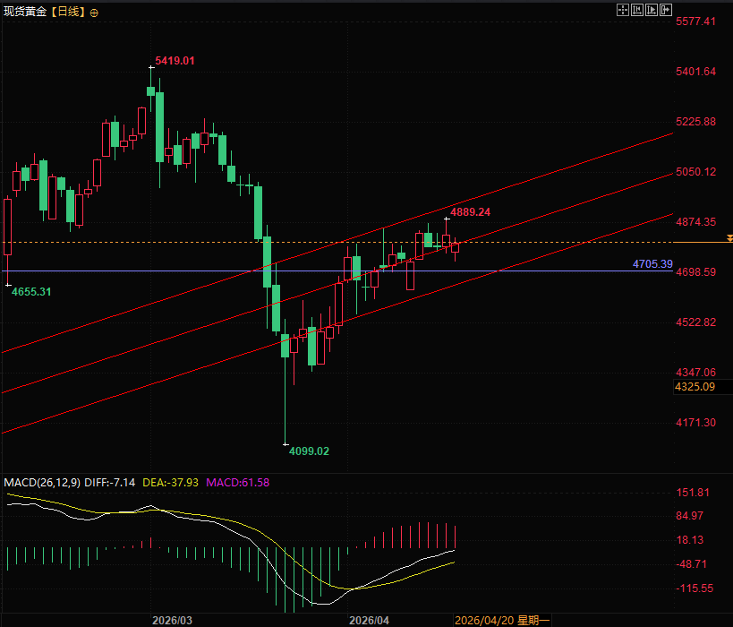Click the -48.71 MACD axis label

692,563
